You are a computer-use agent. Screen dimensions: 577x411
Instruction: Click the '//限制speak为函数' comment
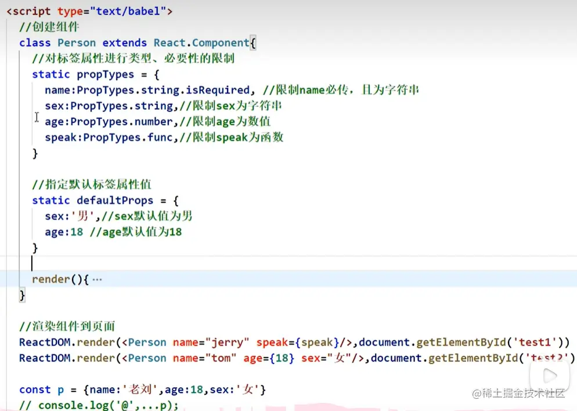[x=232, y=138]
